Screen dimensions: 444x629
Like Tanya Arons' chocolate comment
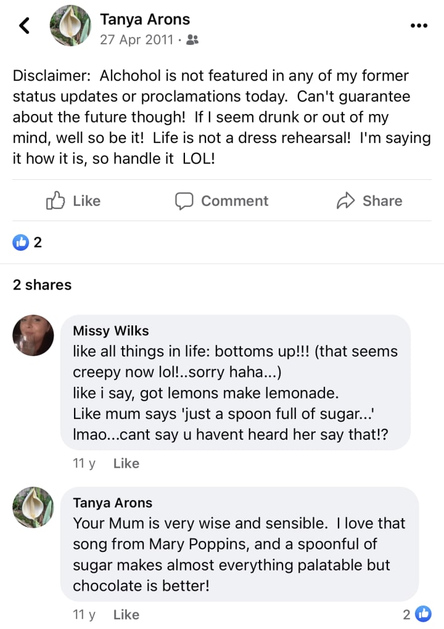click(126, 614)
